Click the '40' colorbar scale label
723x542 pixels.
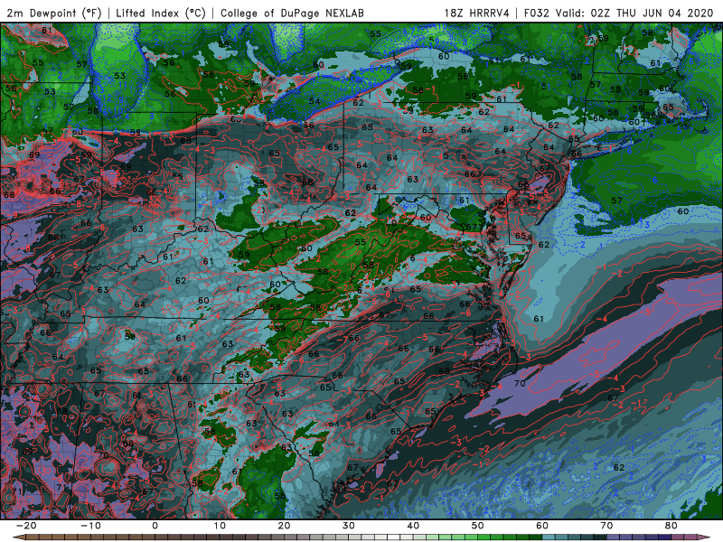[x=413, y=526]
